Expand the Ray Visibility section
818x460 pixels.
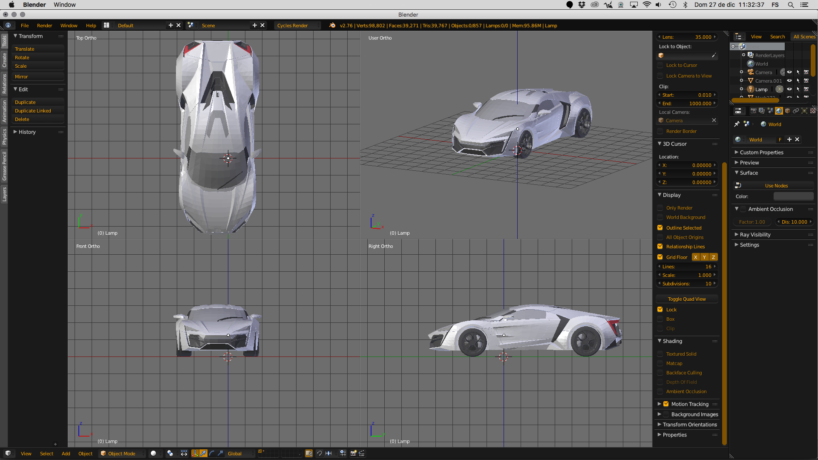tap(755, 235)
